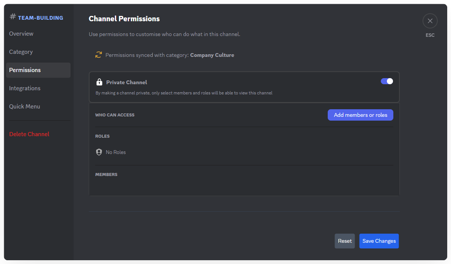This screenshot has height=264, width=451.
Task: Click the TEAM-BUILDING channel name
Action: (41, 18)
